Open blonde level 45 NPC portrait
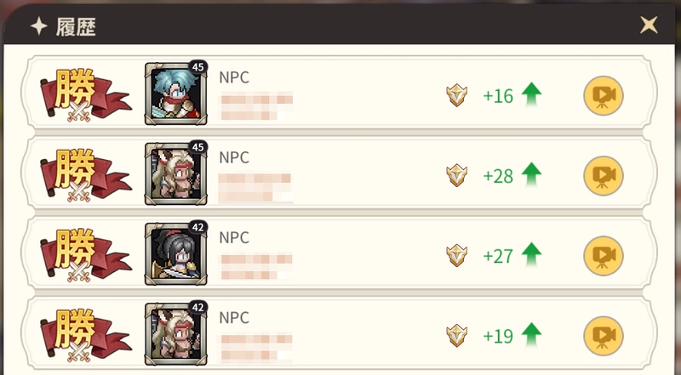 (x=176, y=174)
